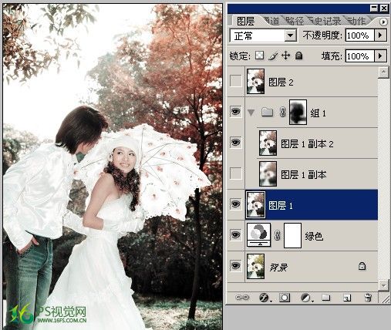Show the 图层 2 layer visibility box
This screenshot has height=330, width=391.
(x=236, y=81)
